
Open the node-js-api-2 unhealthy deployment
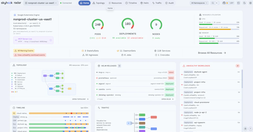[211, 115]
